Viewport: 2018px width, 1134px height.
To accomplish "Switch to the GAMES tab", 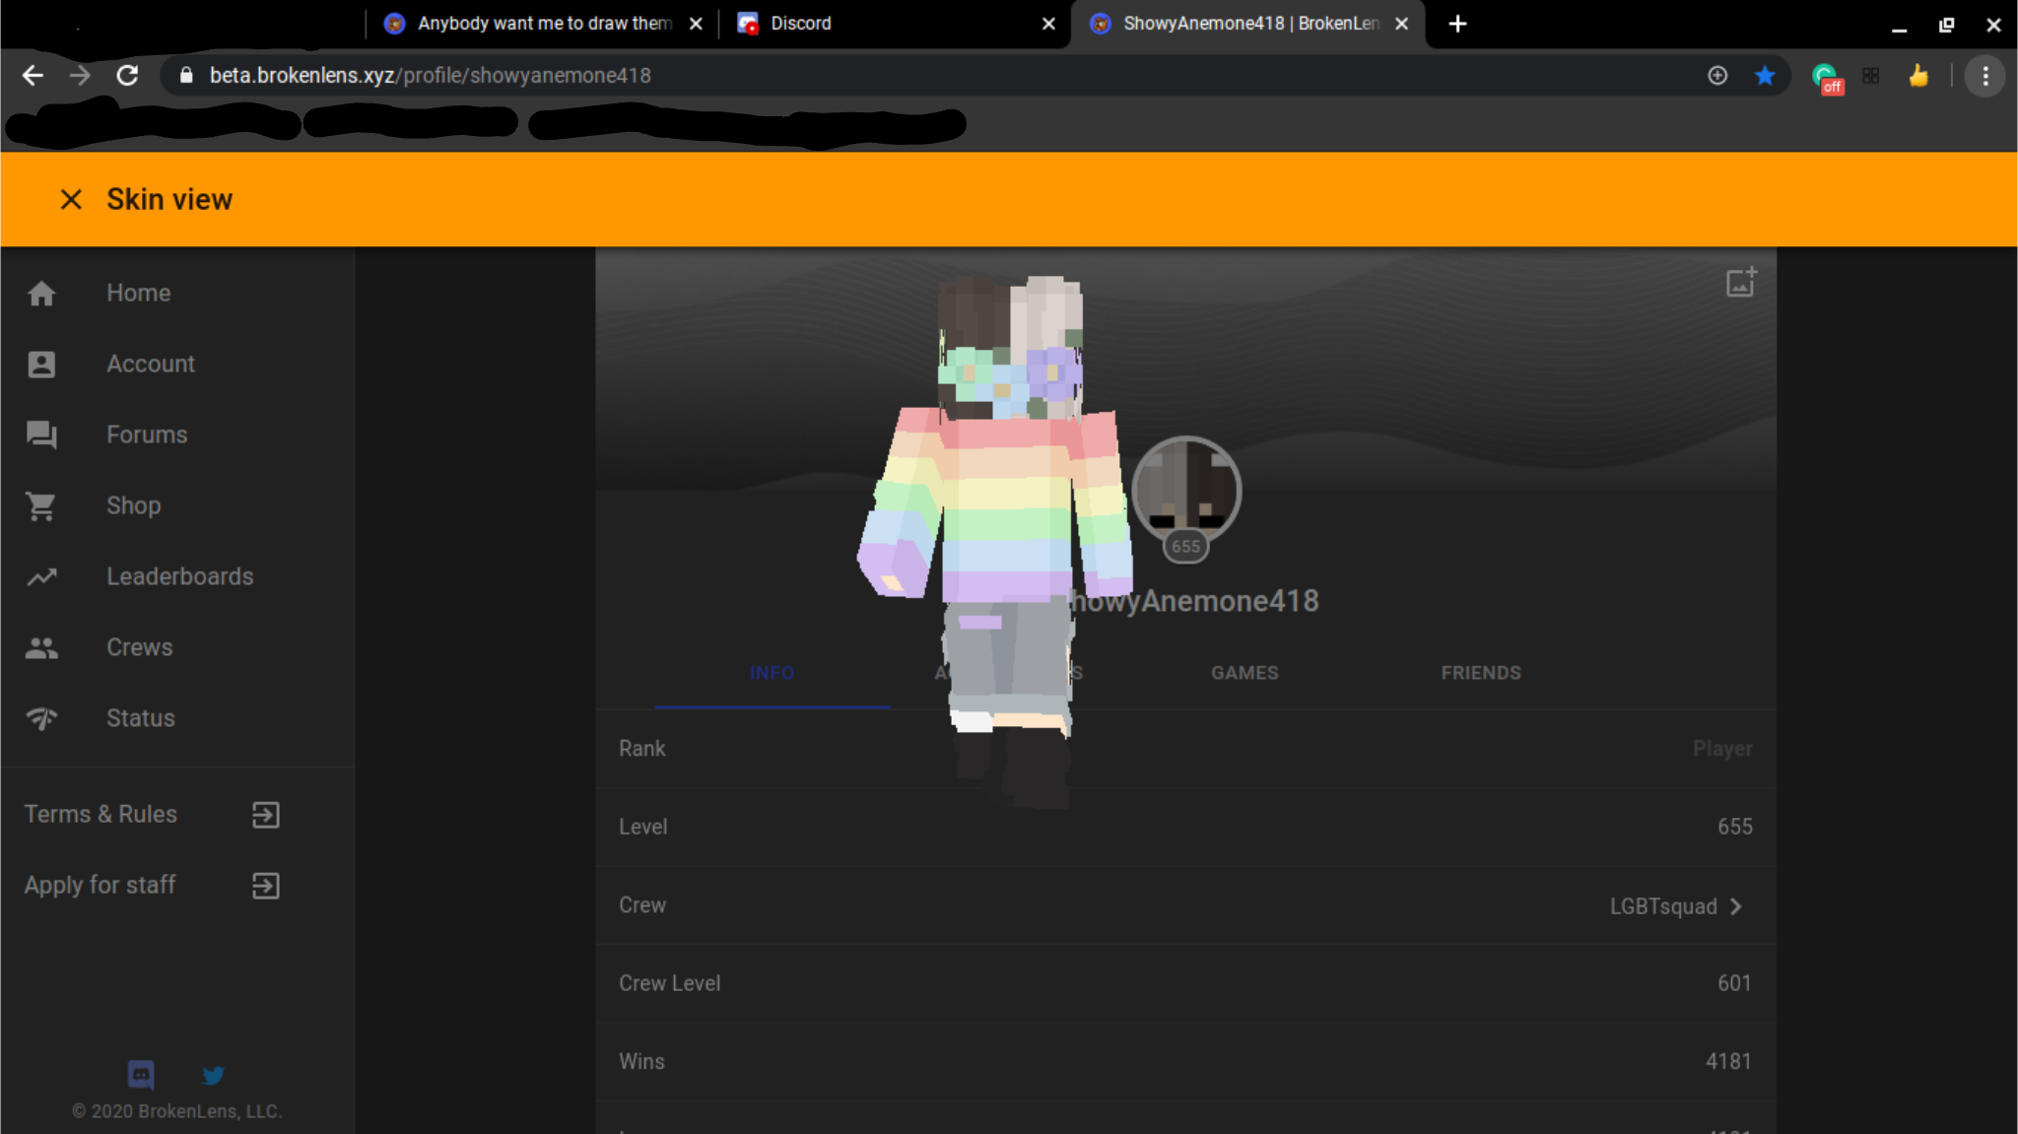I will click(x=1244, y=673).
